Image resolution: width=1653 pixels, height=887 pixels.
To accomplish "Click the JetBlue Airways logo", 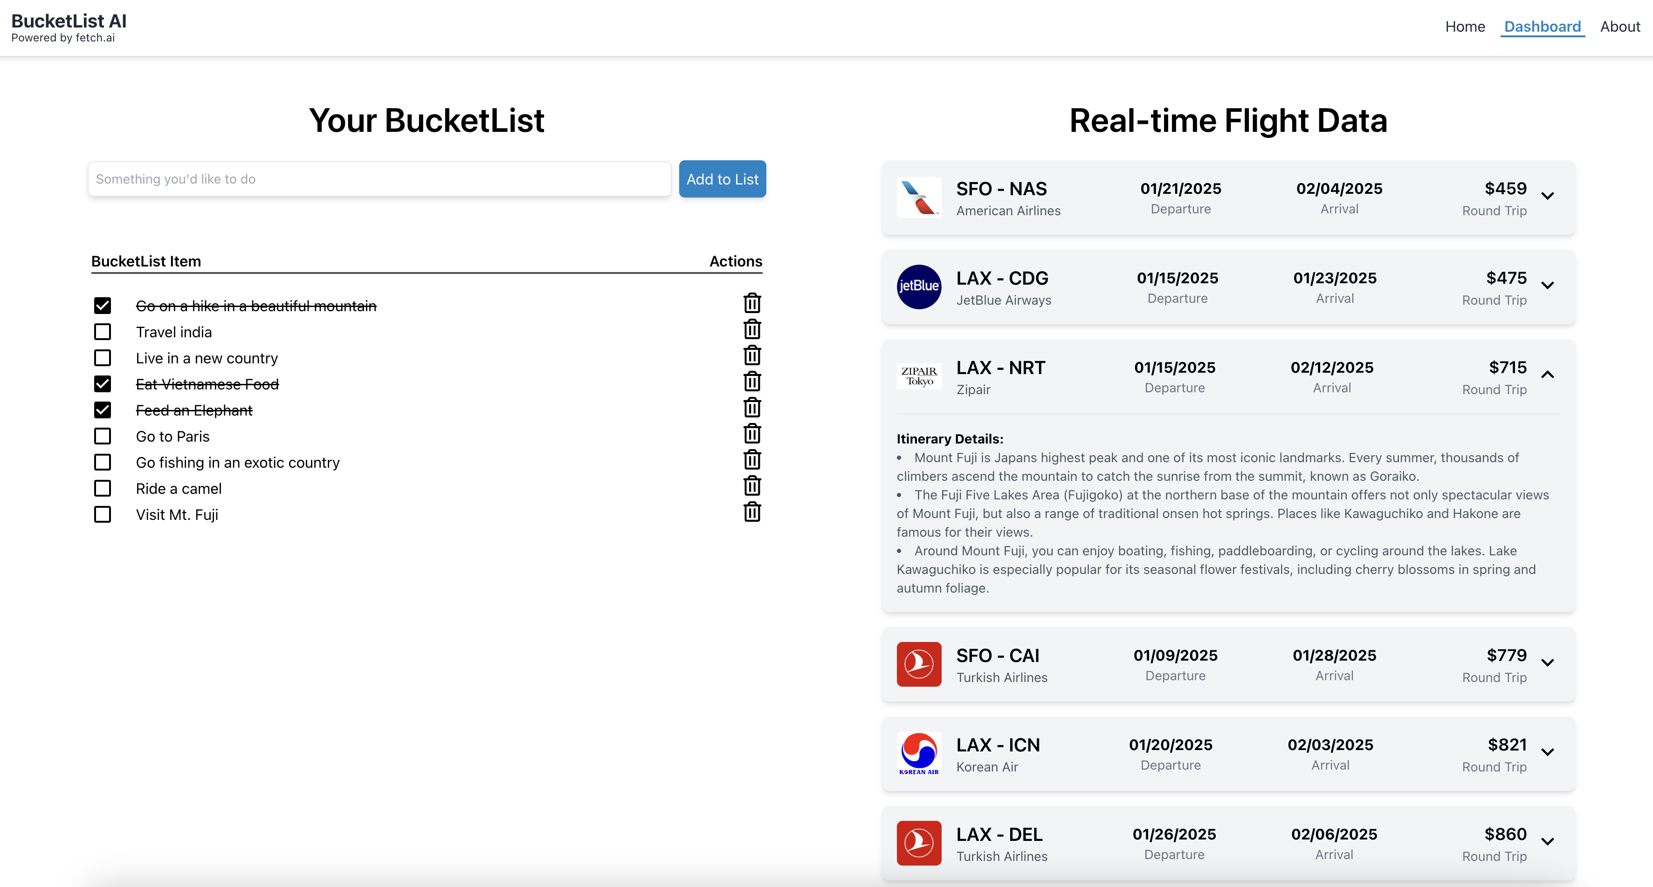I will 918,287.
